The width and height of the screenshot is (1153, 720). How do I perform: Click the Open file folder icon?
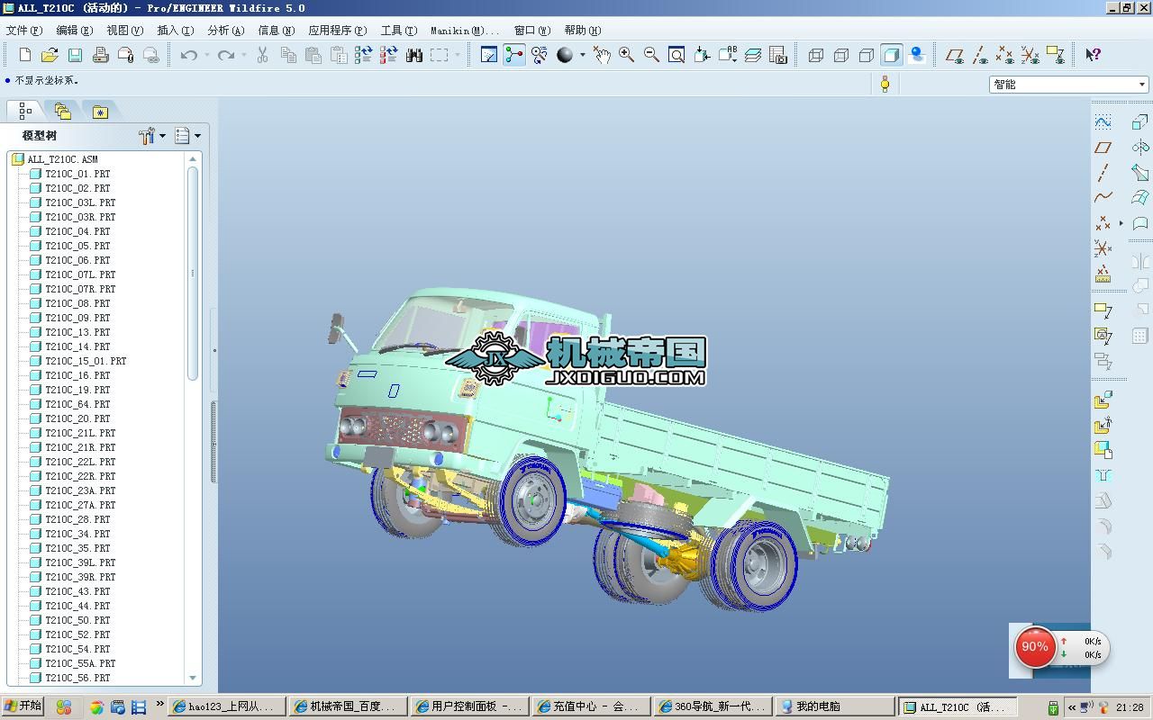pyautogui.click(x=50, y=55)
